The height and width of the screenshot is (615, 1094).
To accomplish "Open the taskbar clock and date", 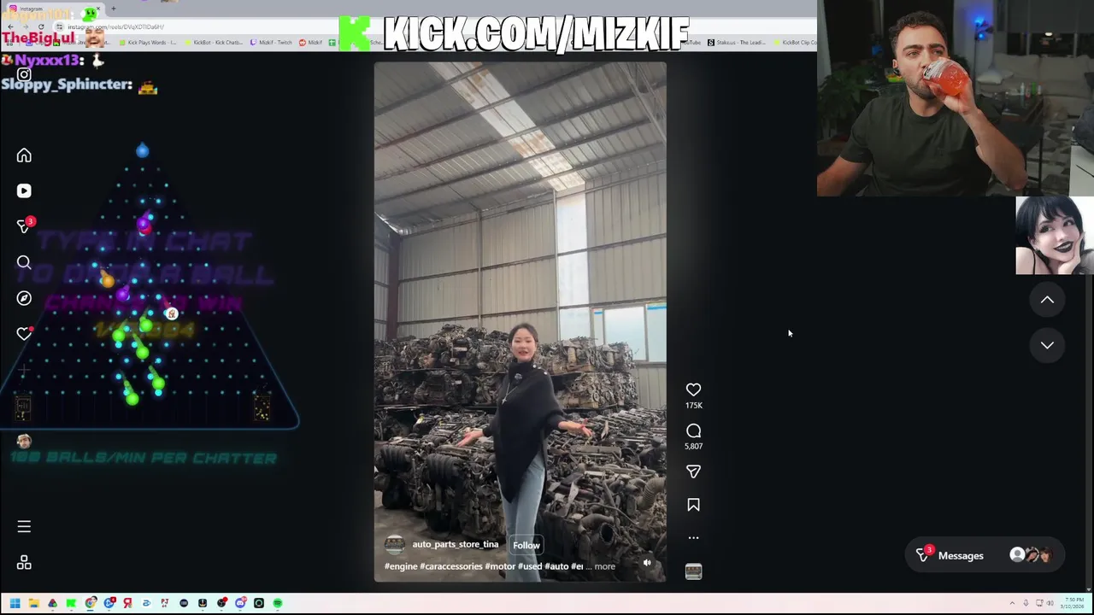I will click(1072, 603).
